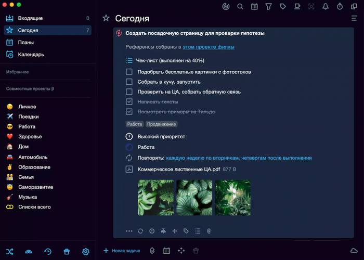Open the trash basket icon in sidebar footer
The width and height of the screenshot is (364, 260).
tap(67, 252)
